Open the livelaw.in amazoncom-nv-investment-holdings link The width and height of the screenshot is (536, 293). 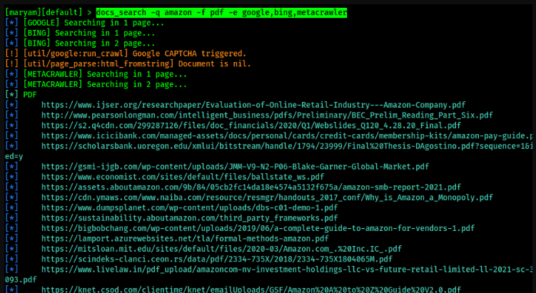point(285,269)
